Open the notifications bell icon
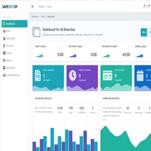151x151 pixels. 144,7
